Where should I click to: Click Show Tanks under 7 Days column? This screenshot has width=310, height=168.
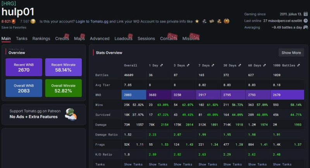[x=208, y=164]
